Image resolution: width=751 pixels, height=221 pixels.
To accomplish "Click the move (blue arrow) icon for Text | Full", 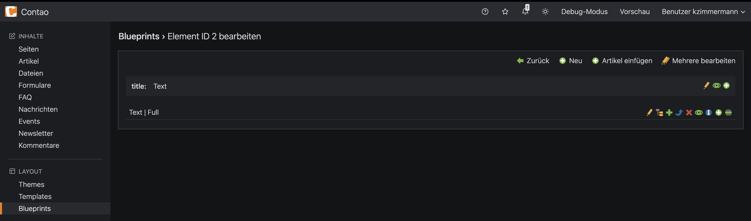I will (679, 113).
